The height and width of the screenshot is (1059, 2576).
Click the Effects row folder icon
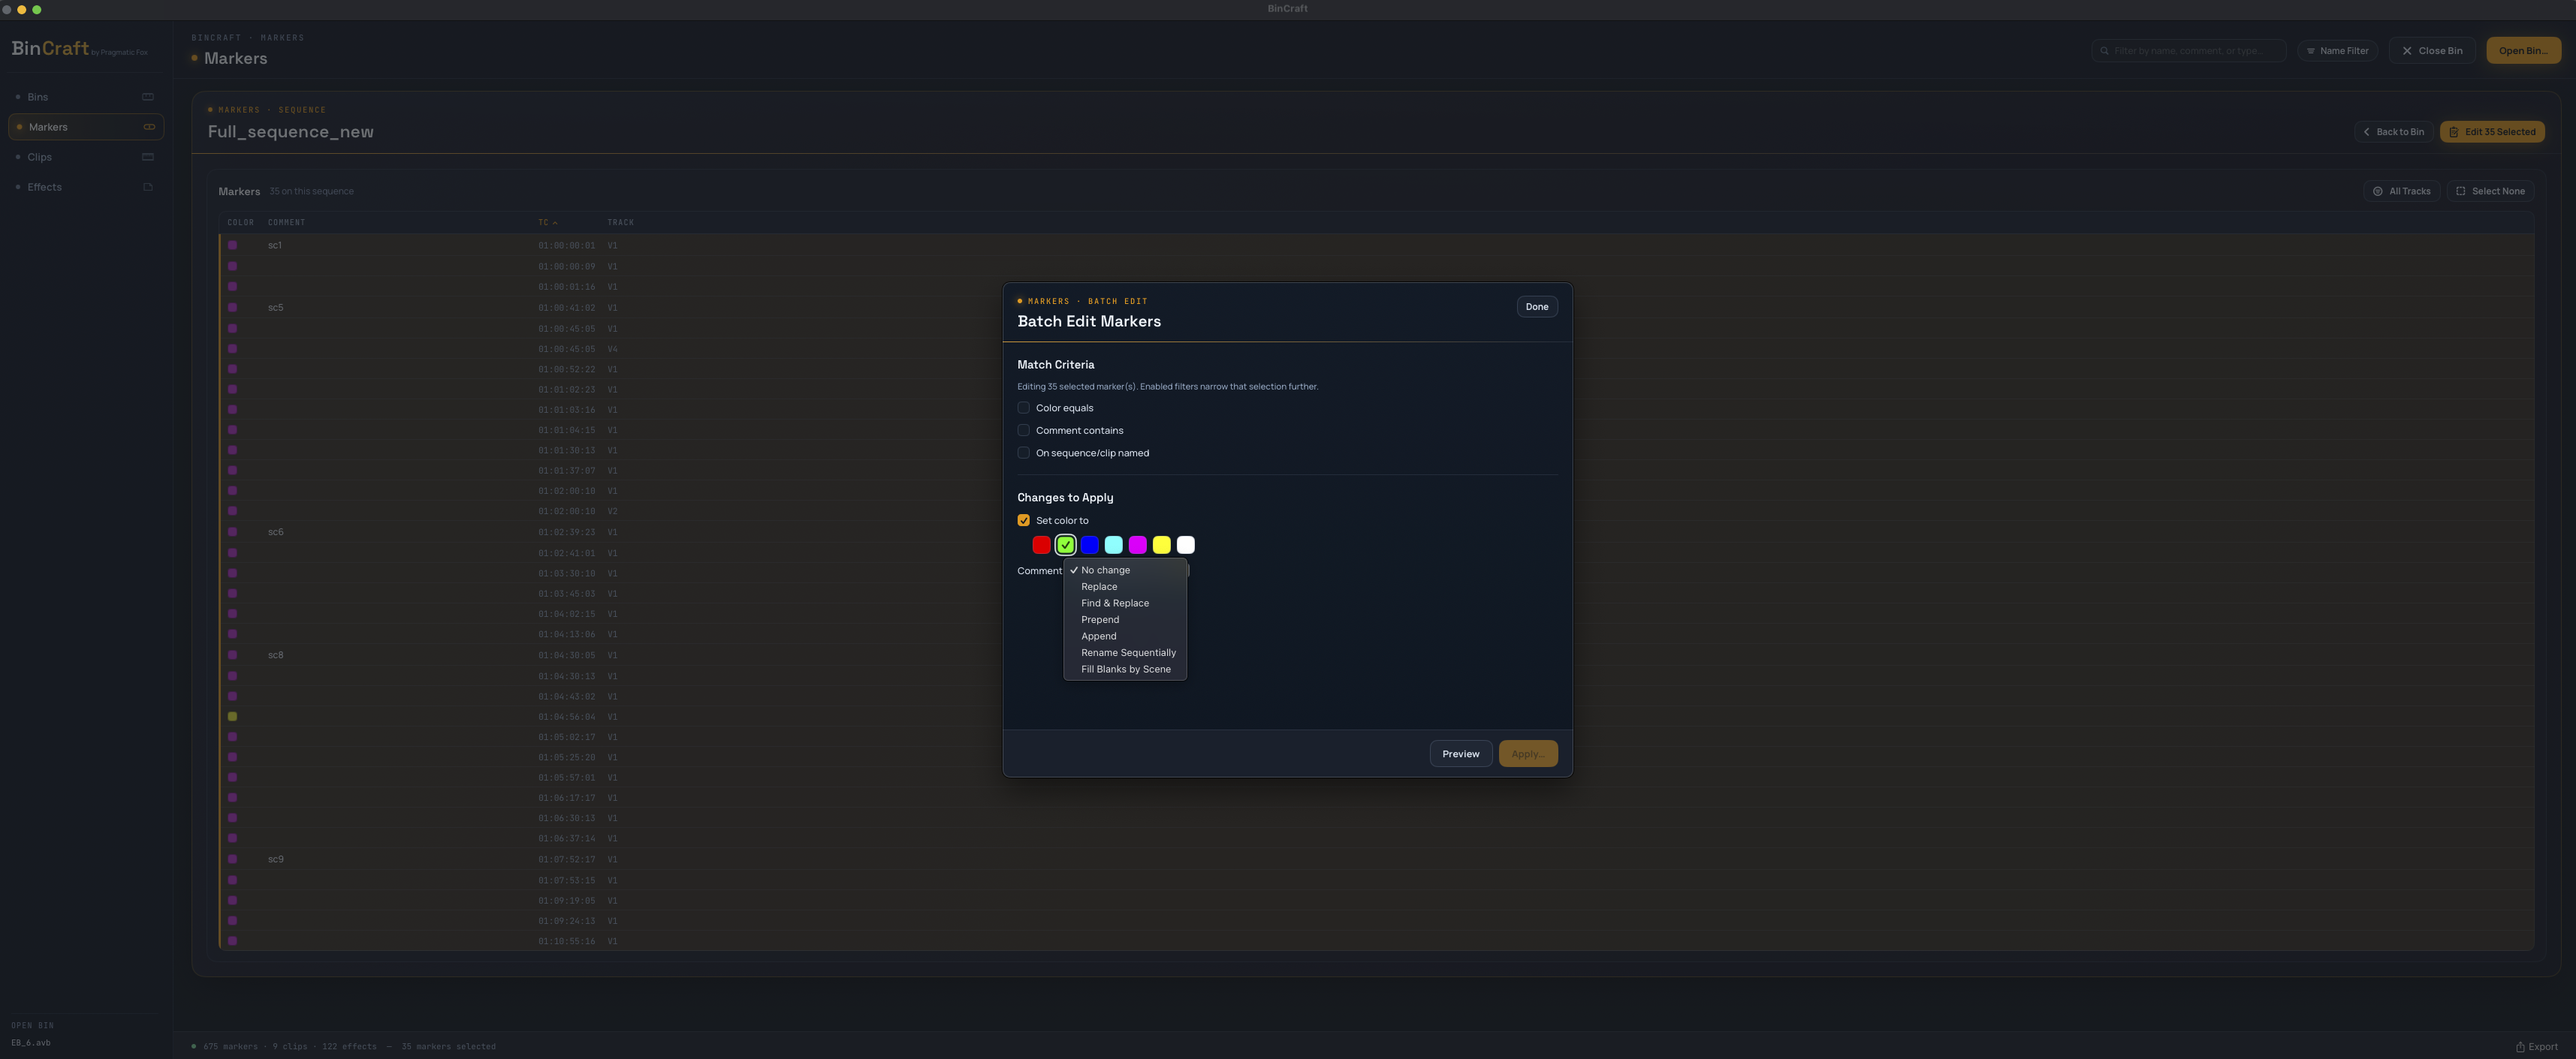click(x=148, y=187)
